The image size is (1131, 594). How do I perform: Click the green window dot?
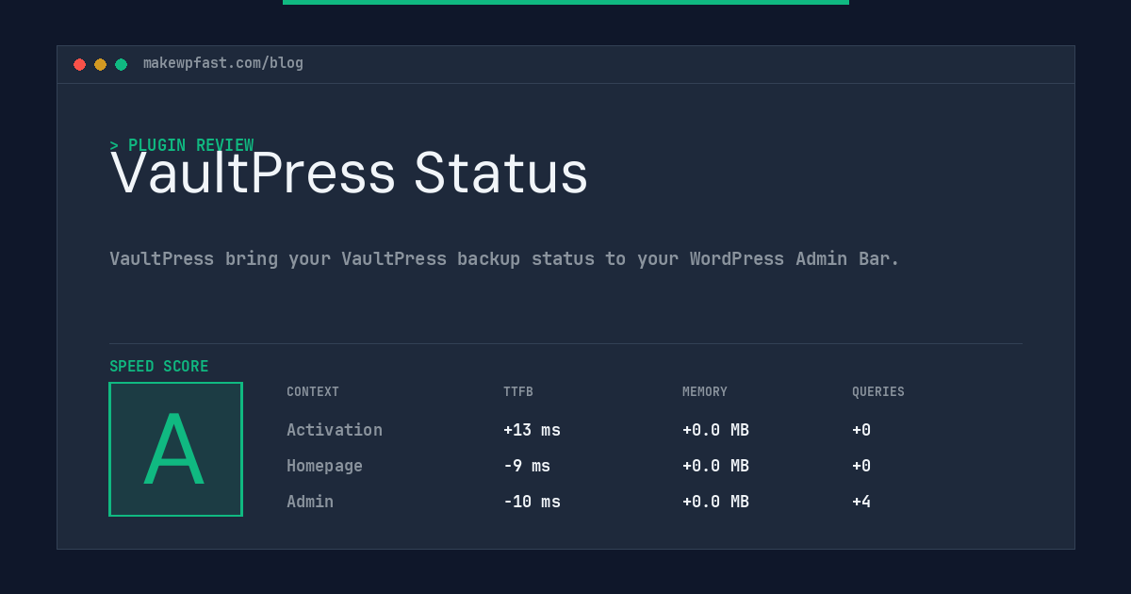(x=121, y=64)
